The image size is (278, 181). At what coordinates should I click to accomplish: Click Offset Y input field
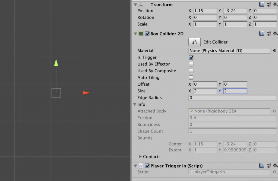click(235, 84)
